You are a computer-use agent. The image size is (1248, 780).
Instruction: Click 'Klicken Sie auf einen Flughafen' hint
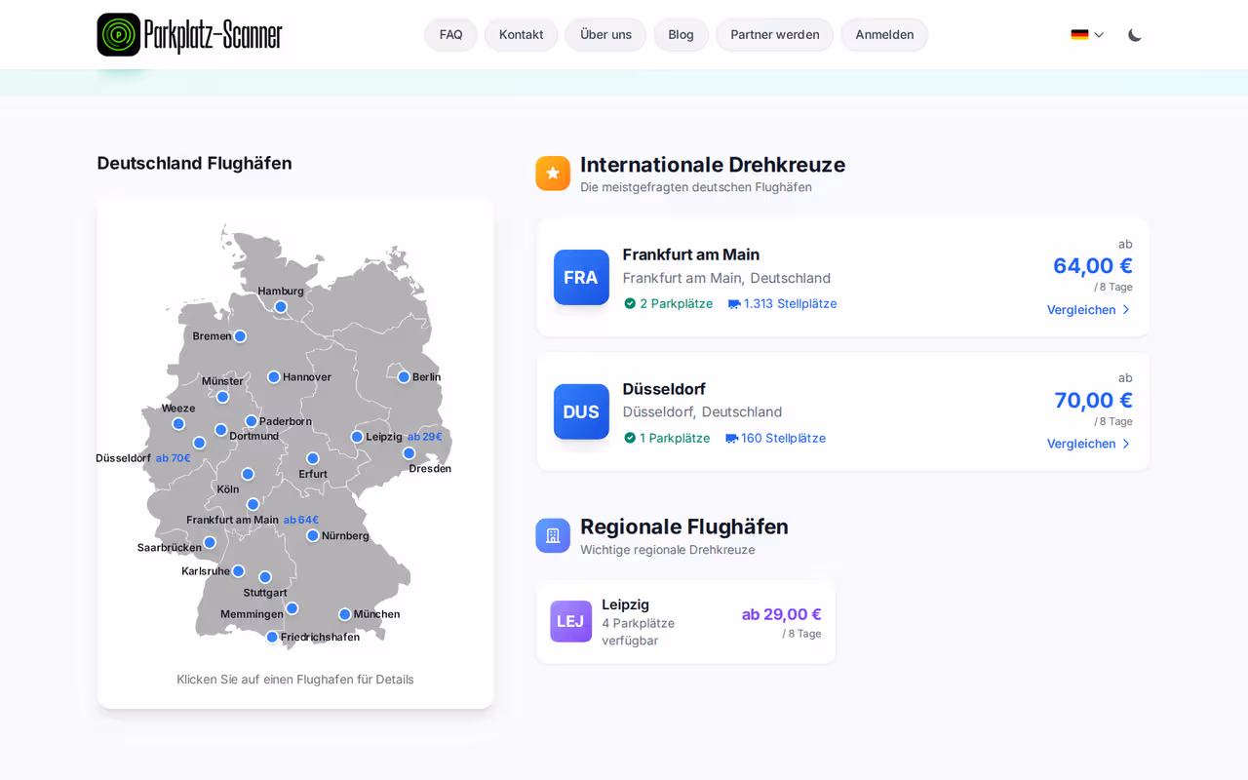pos(295,680)
